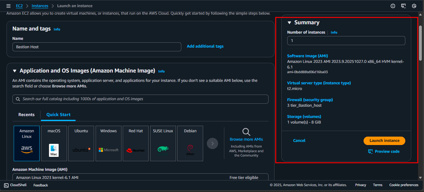
Task: Open the hamburger navigation menu
Action: (x=8, y=6)
